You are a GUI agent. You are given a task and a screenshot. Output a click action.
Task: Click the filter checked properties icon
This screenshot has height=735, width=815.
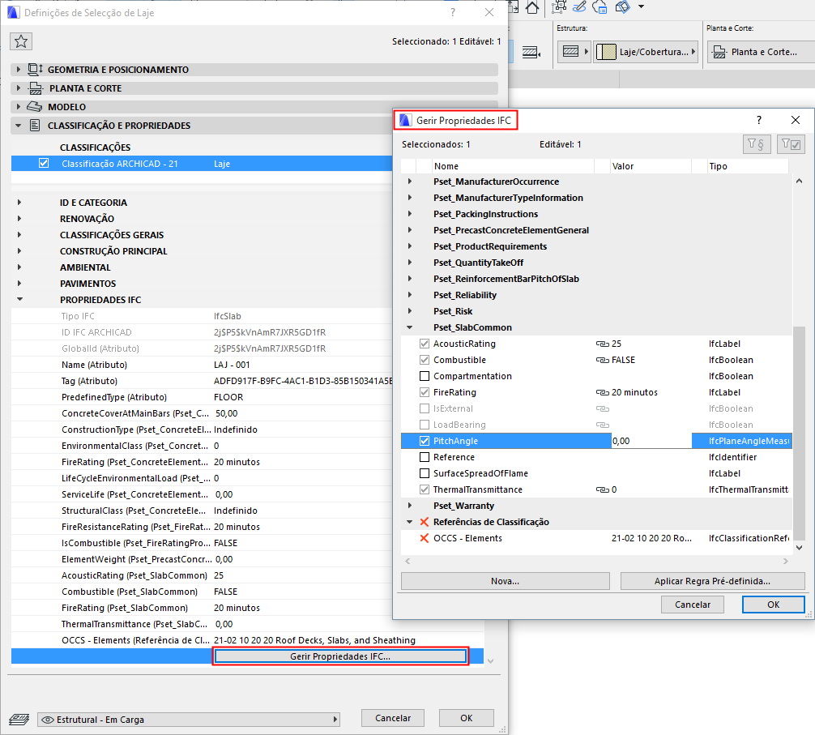click(792, 143)
